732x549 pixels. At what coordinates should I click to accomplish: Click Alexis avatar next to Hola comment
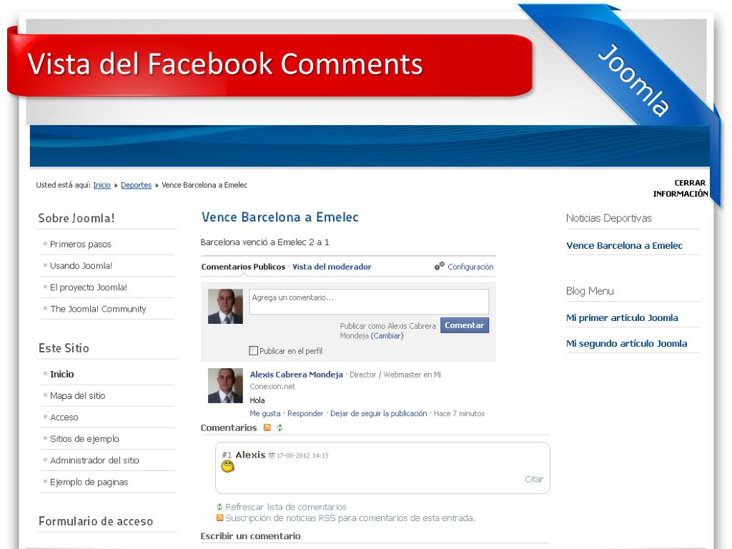(x=225, y=385)
